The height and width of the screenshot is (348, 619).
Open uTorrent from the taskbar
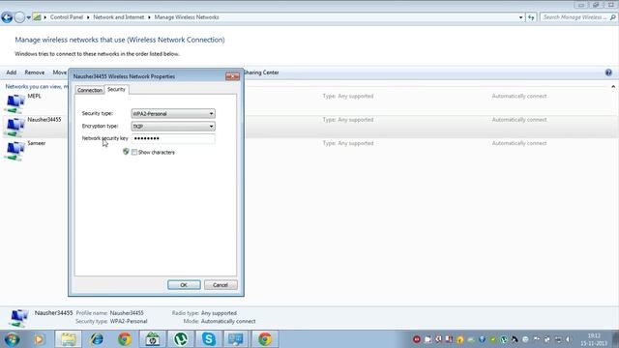[x=181, y=339]
